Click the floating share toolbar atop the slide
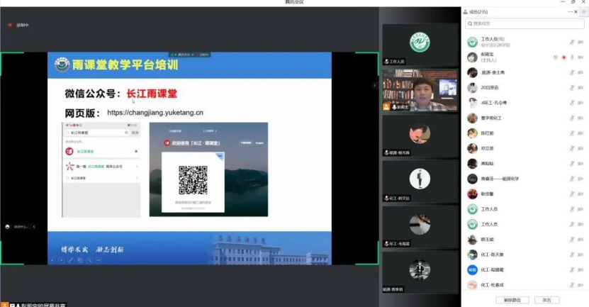 190,55
